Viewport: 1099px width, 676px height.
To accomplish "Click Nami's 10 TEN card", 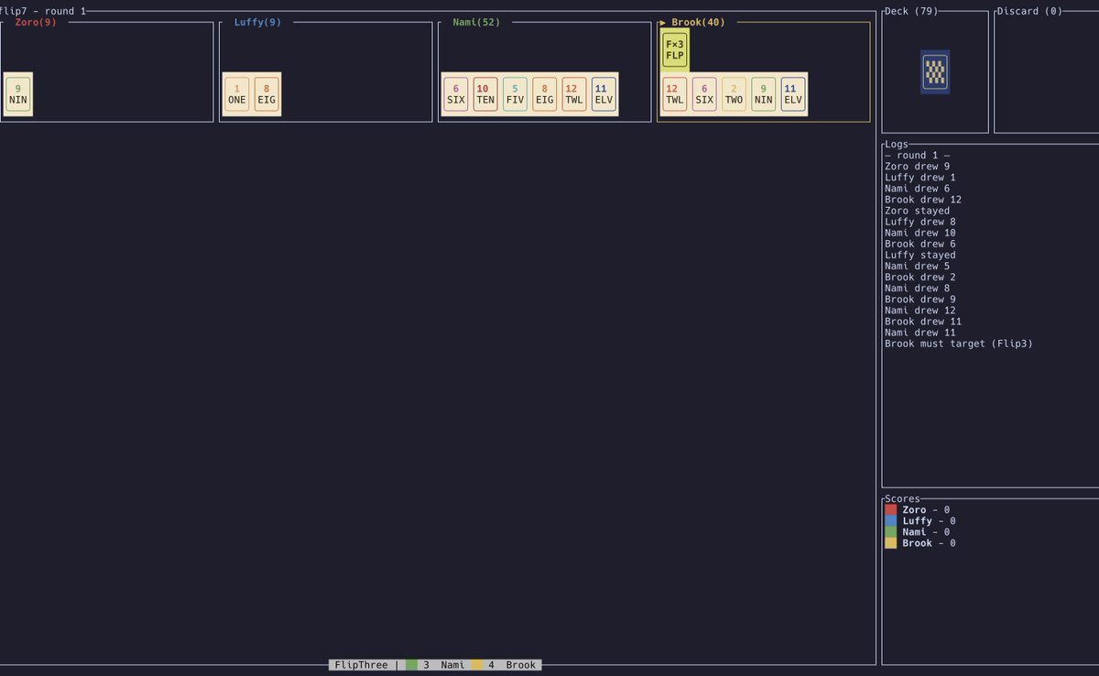I will (x=485, y=94).
